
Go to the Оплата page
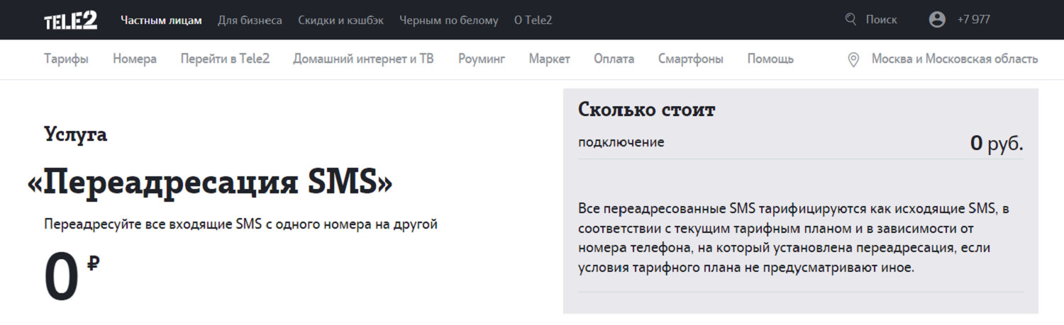pos(614,59)
